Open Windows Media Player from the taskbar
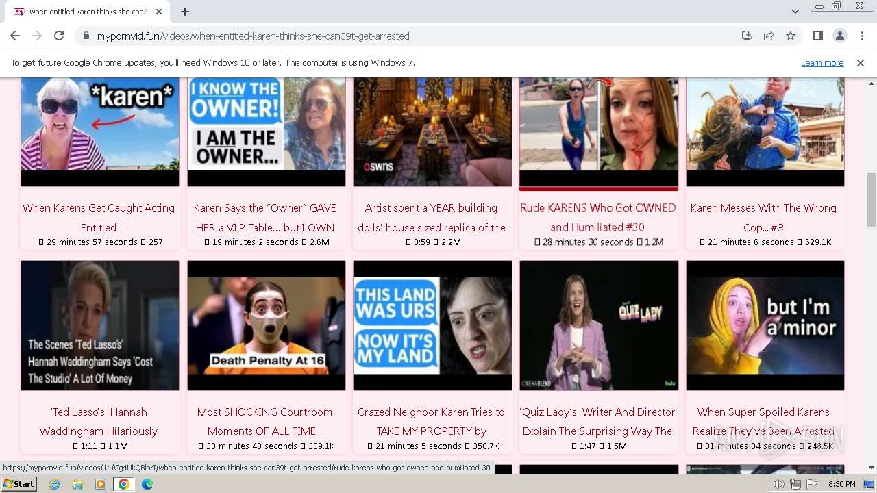Image resolution: width=877 pixels, height=493 pixels. click(x=101, y=484)
